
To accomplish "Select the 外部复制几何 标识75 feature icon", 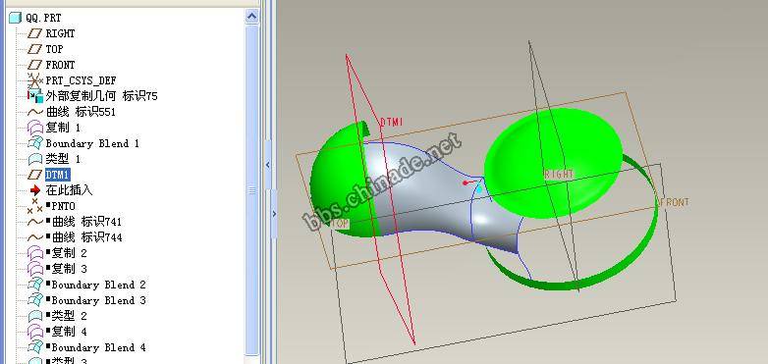I will tap(34, 96).
